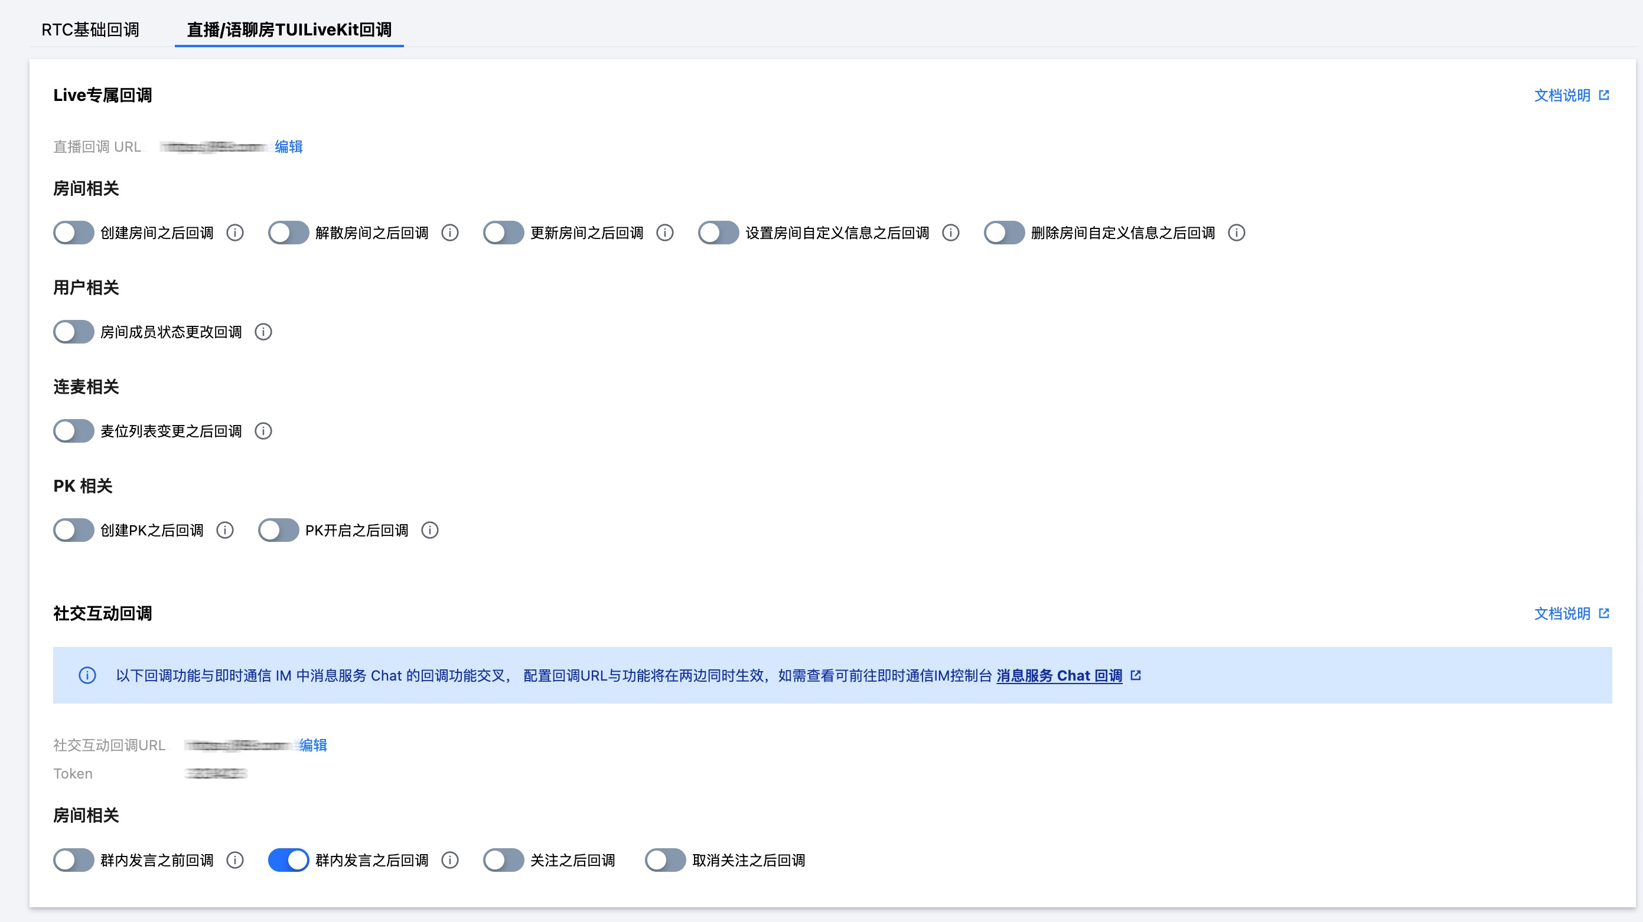Toggle 关注之后回调 switch on
This screenshot has height=922, width=1643.
(503, 861)
